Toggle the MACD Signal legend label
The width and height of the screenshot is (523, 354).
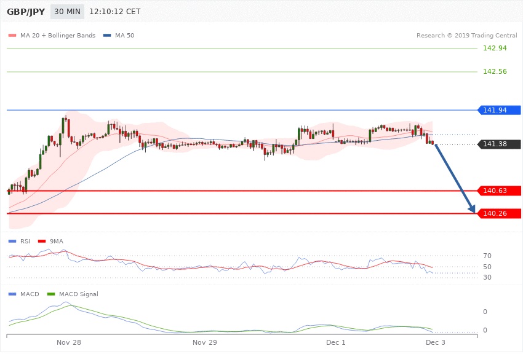[78, 294]
